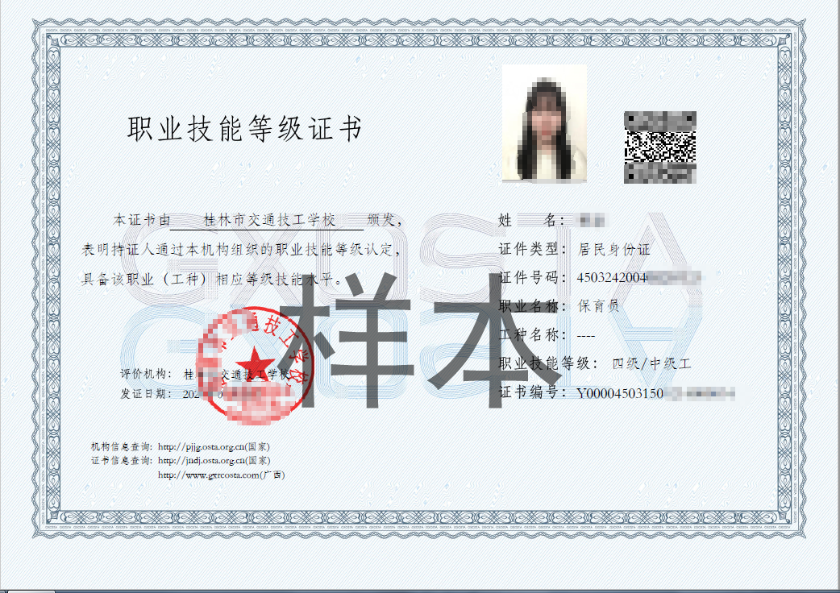
Task: Click the 职业技能等级 label
Action: [x=548, y=363]
